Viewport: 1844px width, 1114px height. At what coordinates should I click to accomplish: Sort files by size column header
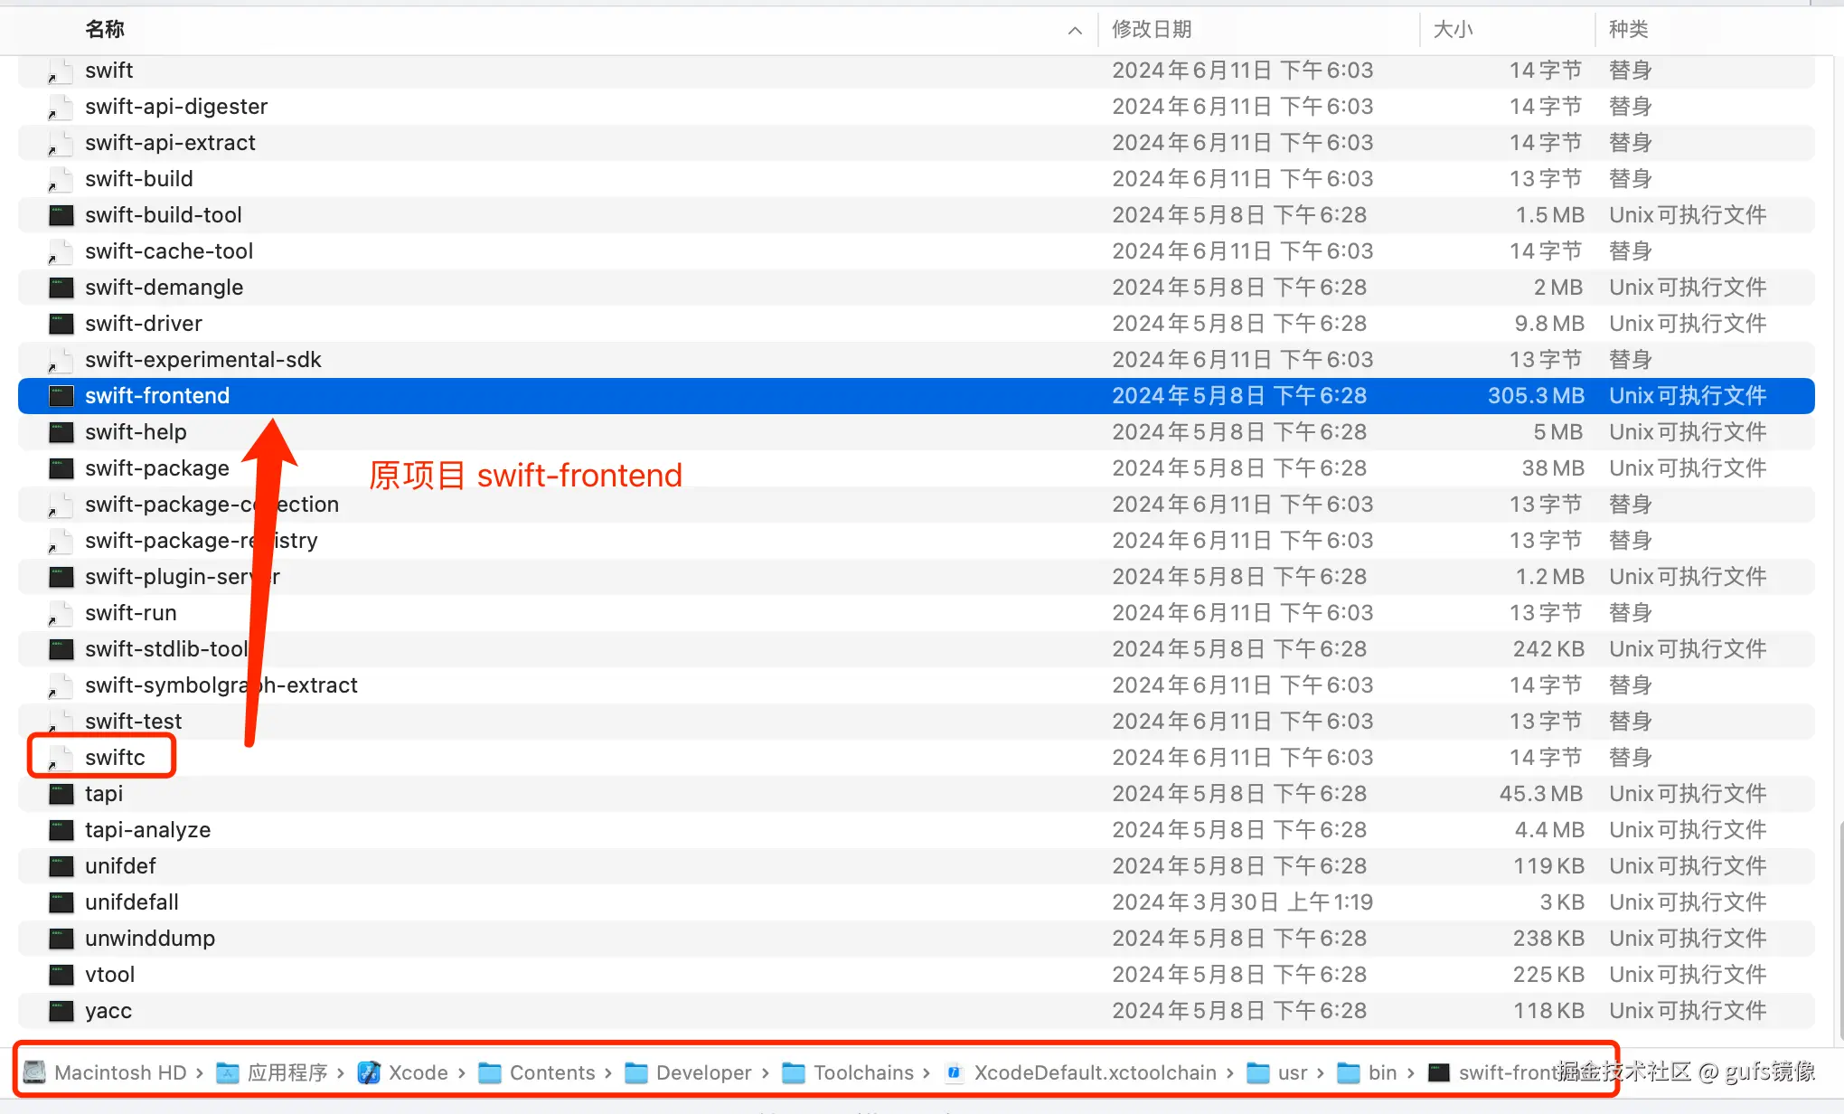[x=1453, y=30]
